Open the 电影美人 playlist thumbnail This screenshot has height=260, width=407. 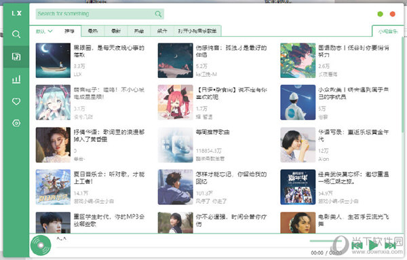298,223
